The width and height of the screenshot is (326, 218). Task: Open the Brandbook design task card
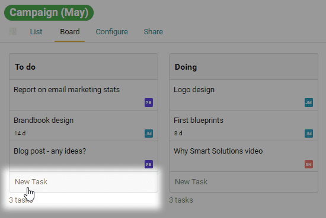(84, 126)
